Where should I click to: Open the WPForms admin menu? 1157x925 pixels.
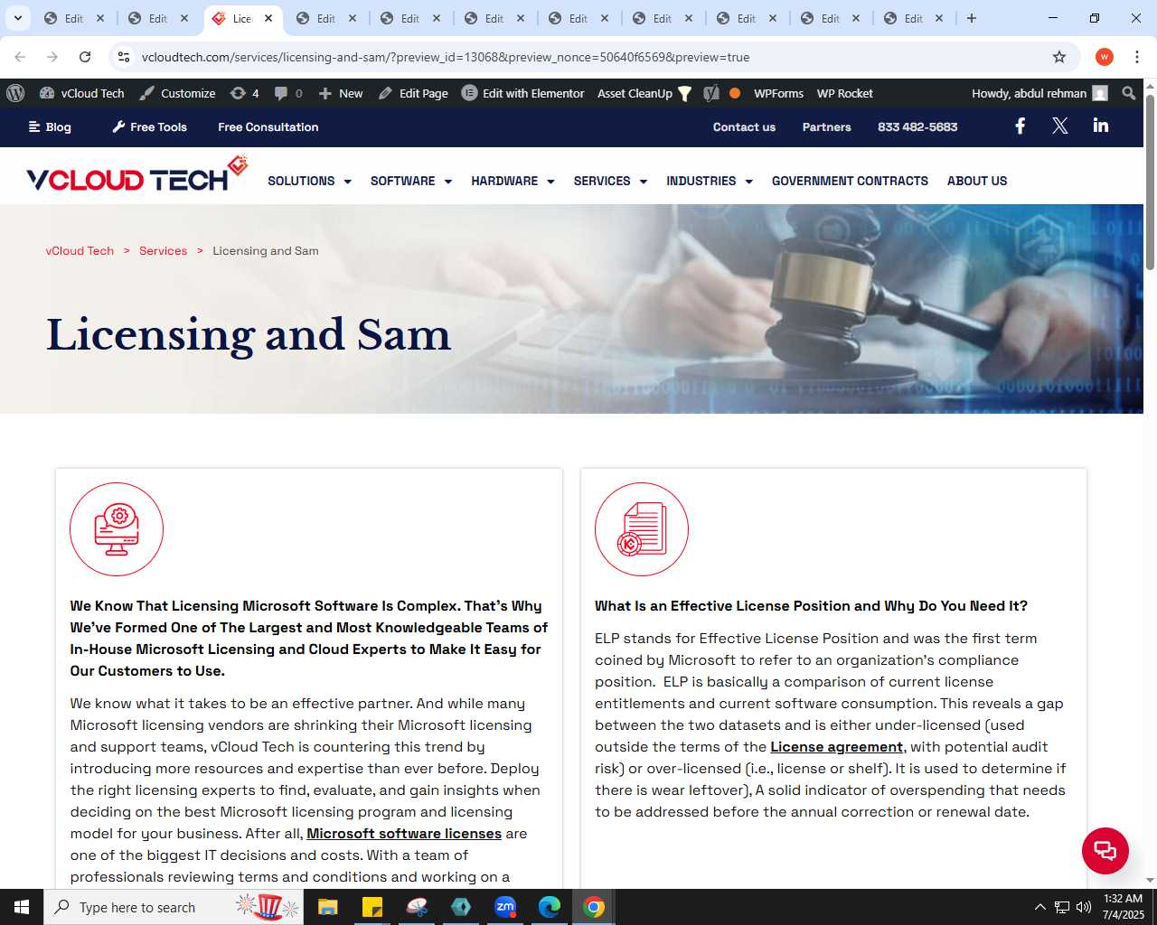[778, 93]
